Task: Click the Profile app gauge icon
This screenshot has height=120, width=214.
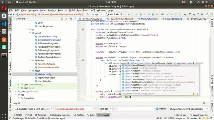Action: pyautogui.click(x=149, y=14)
